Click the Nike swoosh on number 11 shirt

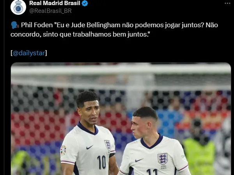139,160
